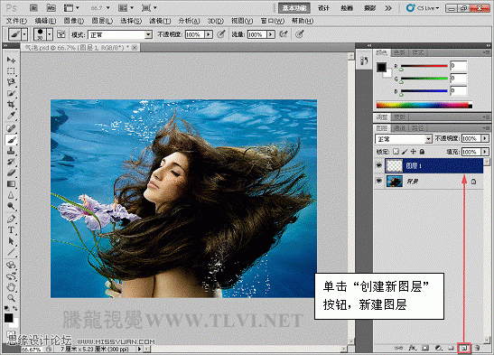This screenshot has height=355, width=494.
Task: Launch Adobe Bridge from the top bar
Action: coord(33,8)
